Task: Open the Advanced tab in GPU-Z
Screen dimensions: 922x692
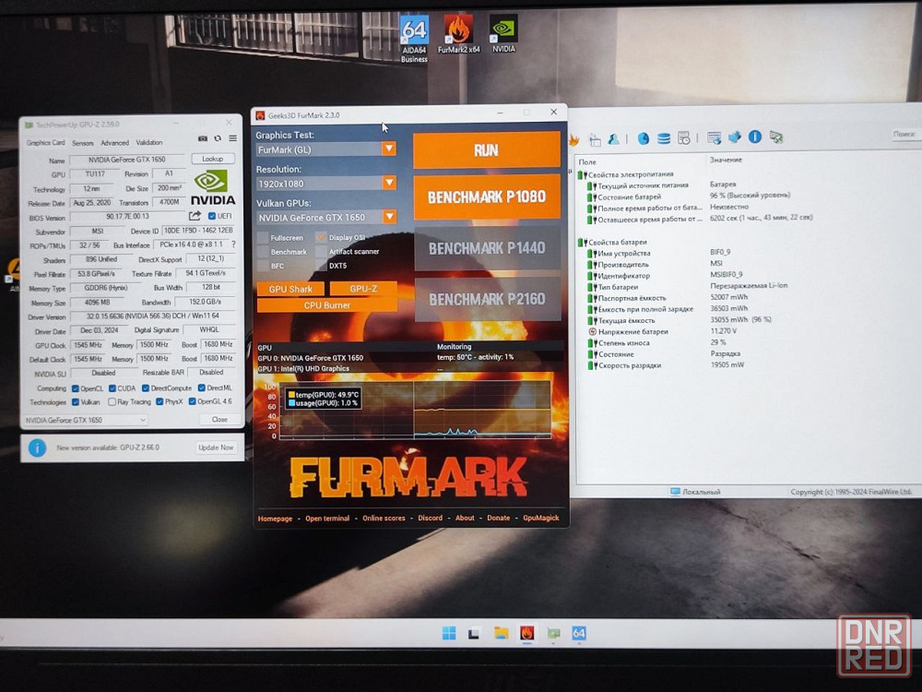Action: pos(114,142)
